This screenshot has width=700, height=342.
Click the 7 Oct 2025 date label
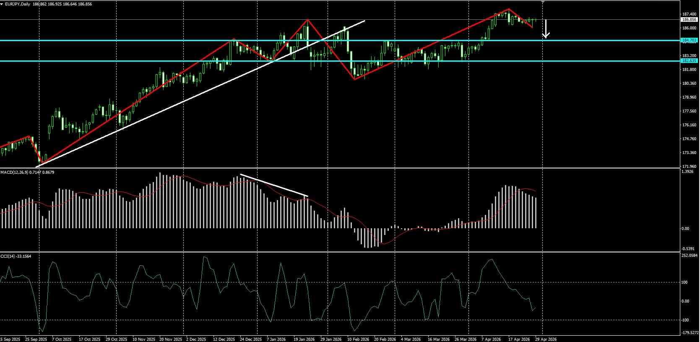[61, 339]
